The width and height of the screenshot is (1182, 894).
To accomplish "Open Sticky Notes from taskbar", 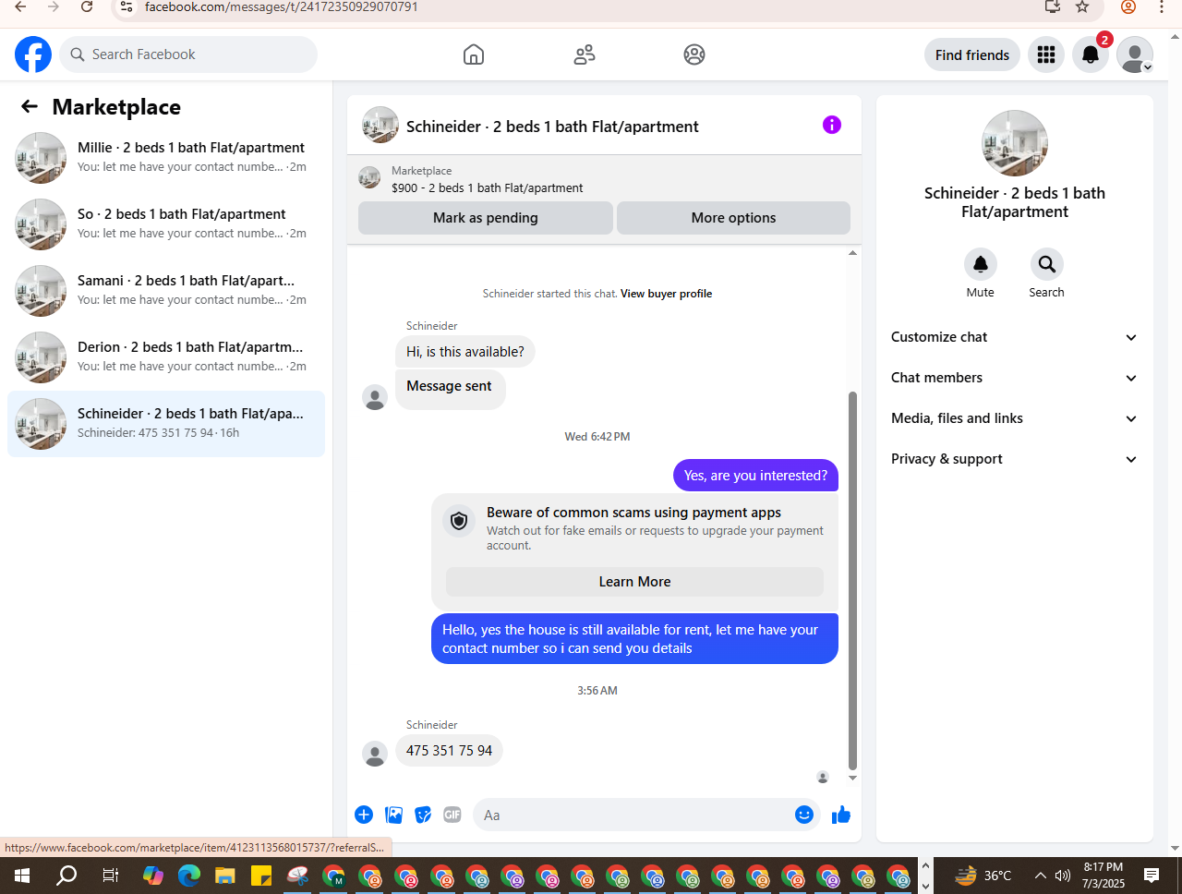I will pos(261,876).
